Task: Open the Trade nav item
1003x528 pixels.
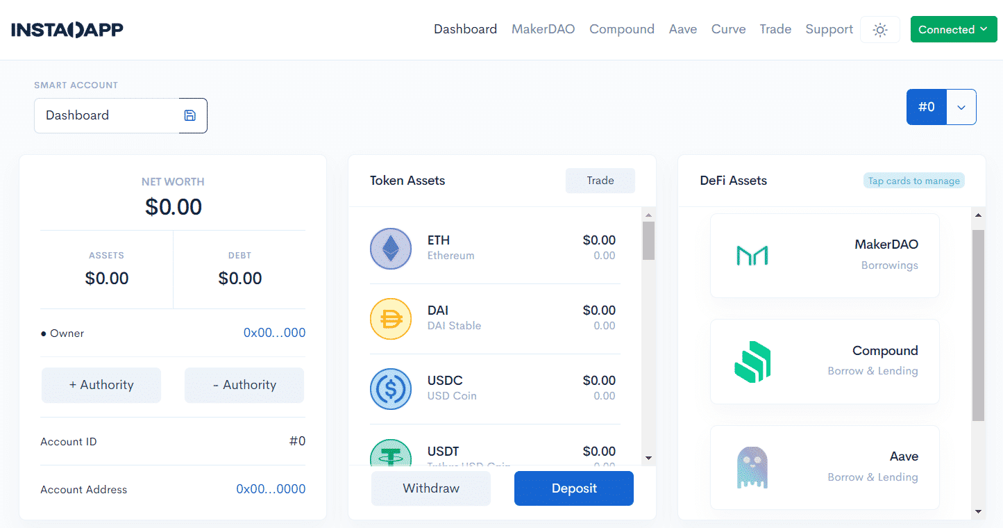Action: (775, 29)
